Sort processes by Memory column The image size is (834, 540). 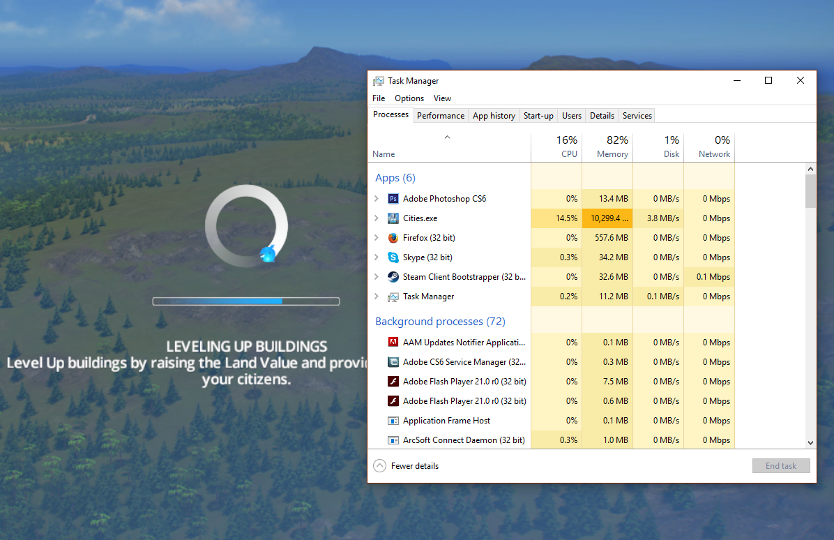tap(607, 147)
